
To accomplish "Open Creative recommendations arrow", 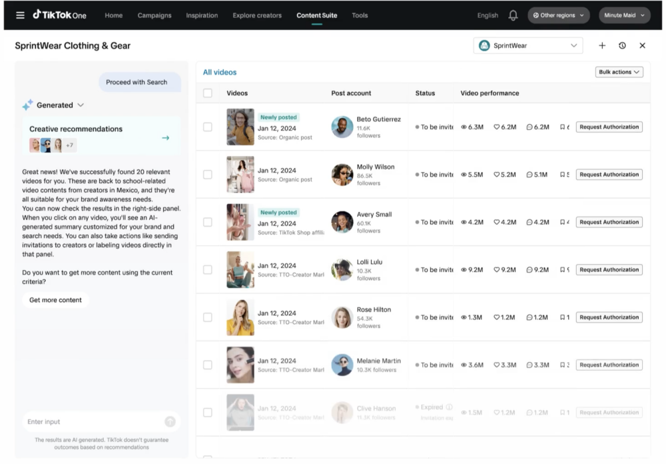I will click(166, 138).
